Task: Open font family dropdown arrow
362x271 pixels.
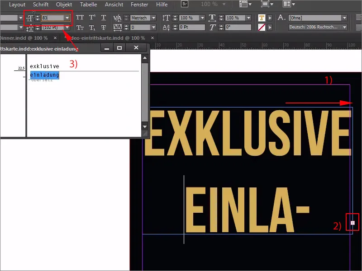Action: click(20, 18)
